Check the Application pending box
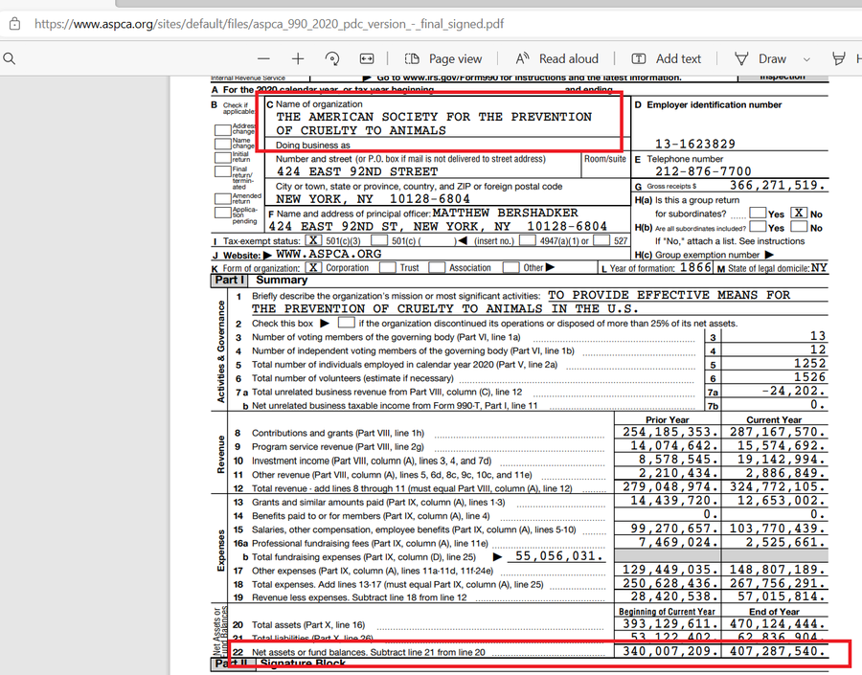Viewport: 862px width, 675px height. [x=222, y=213]
